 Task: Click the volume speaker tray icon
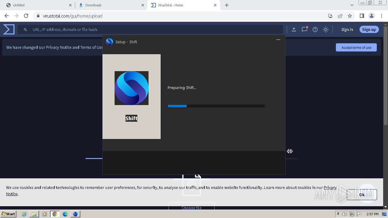[x=345, y=214]
